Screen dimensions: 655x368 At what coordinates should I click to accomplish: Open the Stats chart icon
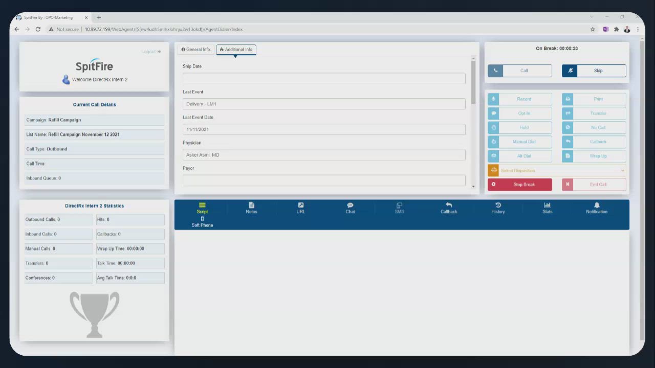click(547, 205)
